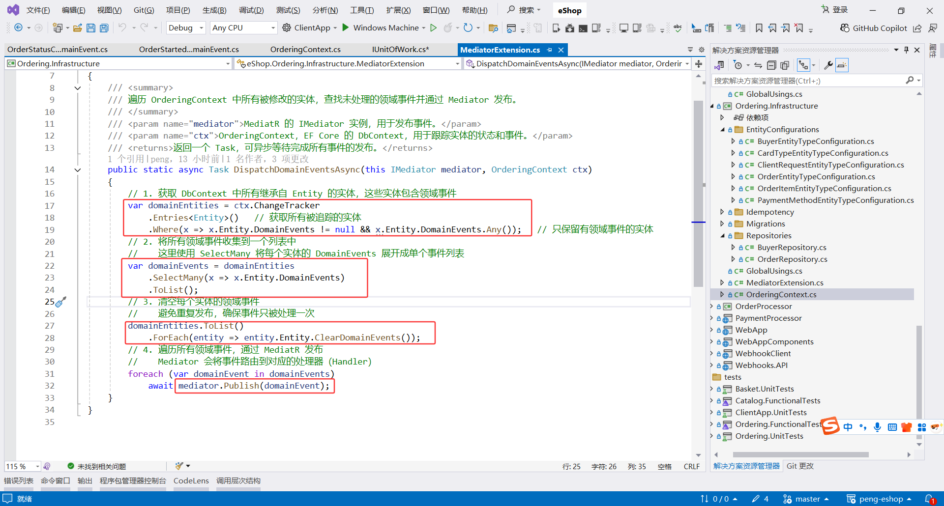Viewport: 944px width, 506px height.
Task: Open the 错误列表 panel
Action: coord(19,481)
